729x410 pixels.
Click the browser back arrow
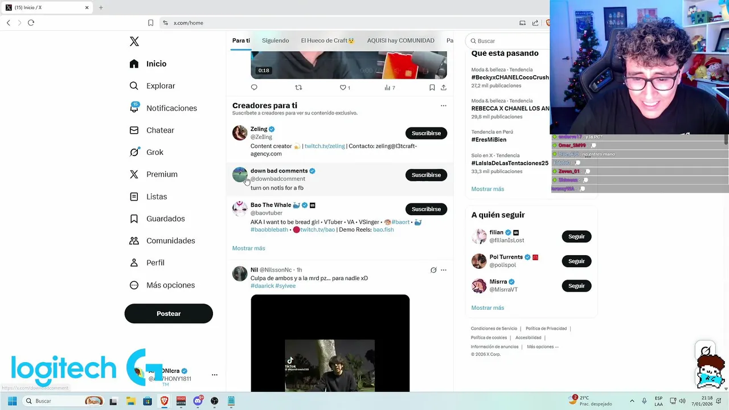click(x=9, y=23)
